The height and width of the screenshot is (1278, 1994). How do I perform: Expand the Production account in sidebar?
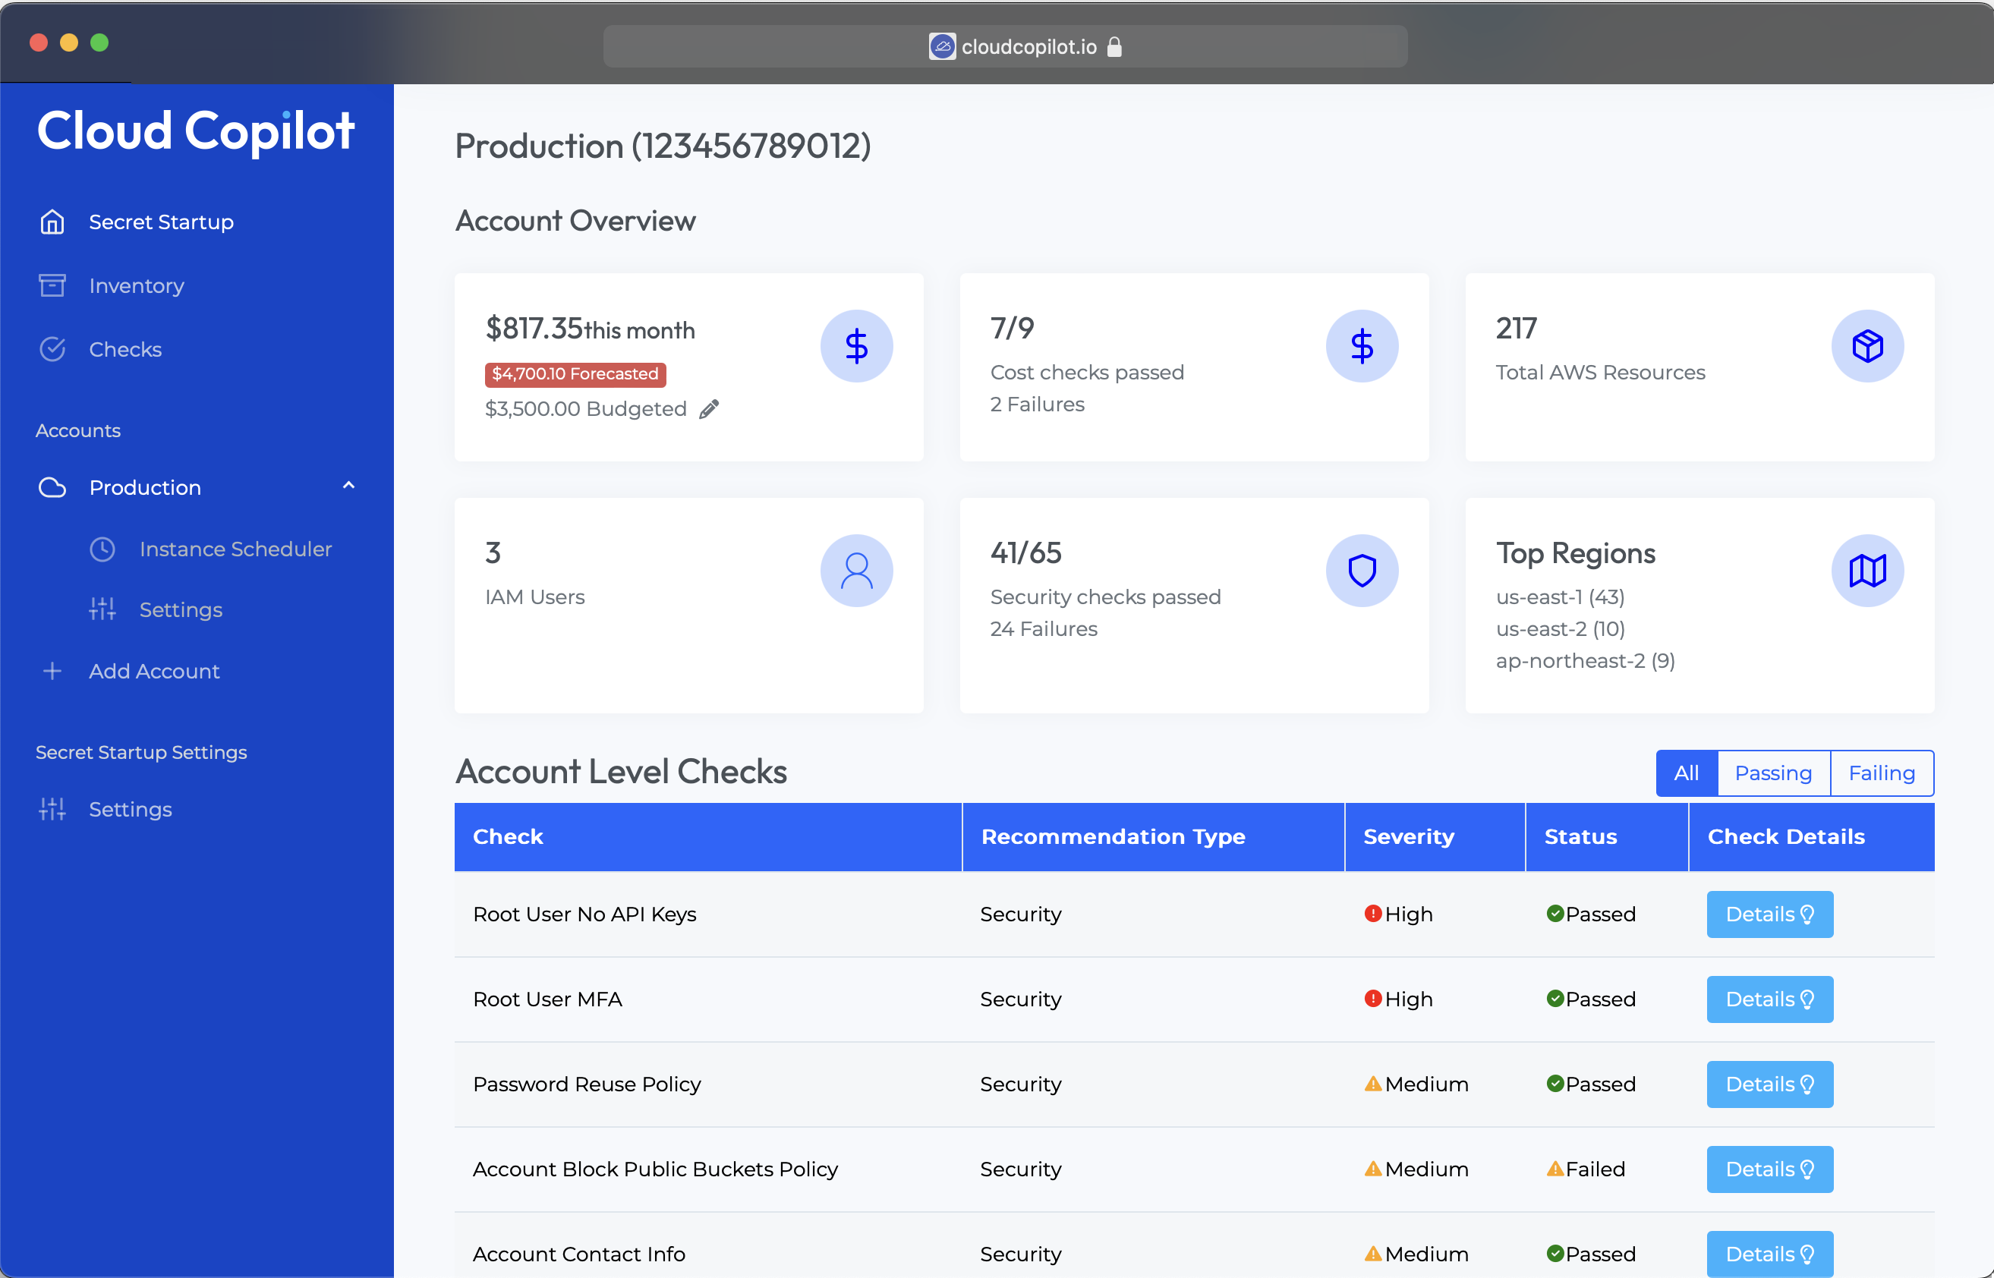pos(349,486)
